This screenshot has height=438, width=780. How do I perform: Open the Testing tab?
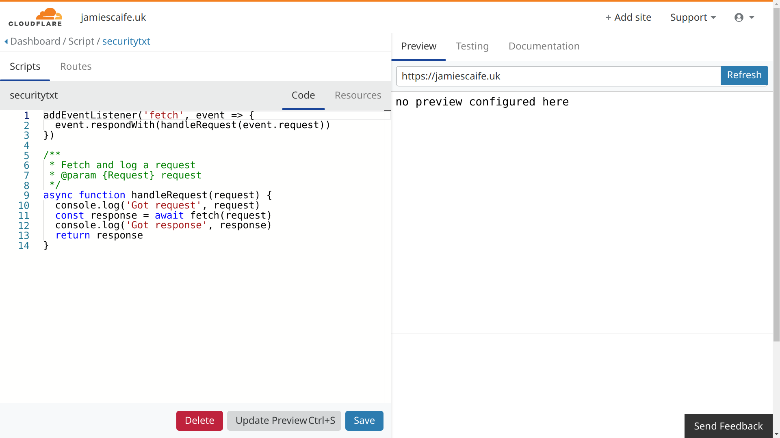(472, 46)
